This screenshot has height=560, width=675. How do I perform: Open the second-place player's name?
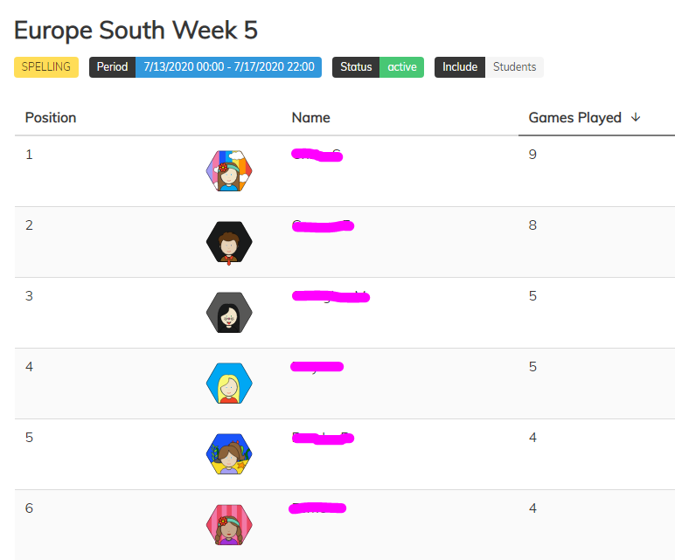[x=322, y=226]
